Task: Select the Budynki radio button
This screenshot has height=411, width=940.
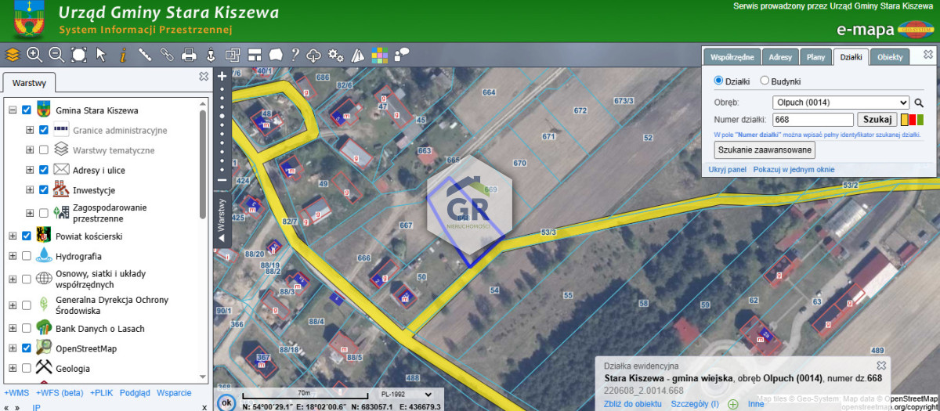Action: pyautogui.click(x=765, y=81)
